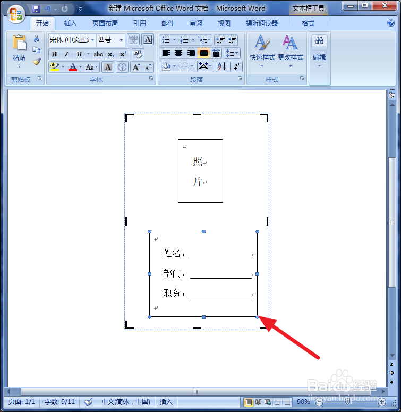Open the 格式 tab under 文本框工具

click(308, 23)
